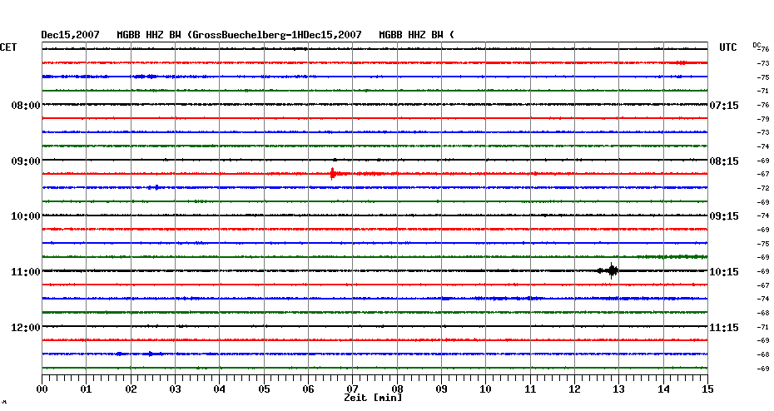Click minute tick label 03
This screenshot has width=774, height=411.
(x=176, y=389)
